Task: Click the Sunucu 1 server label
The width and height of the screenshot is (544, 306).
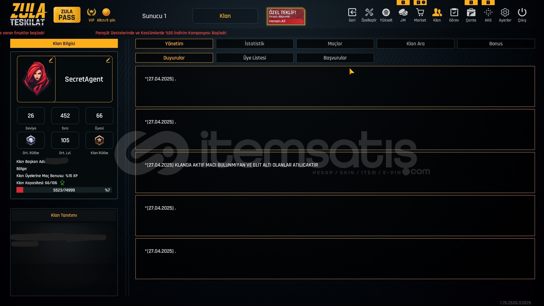Action: 154,16
